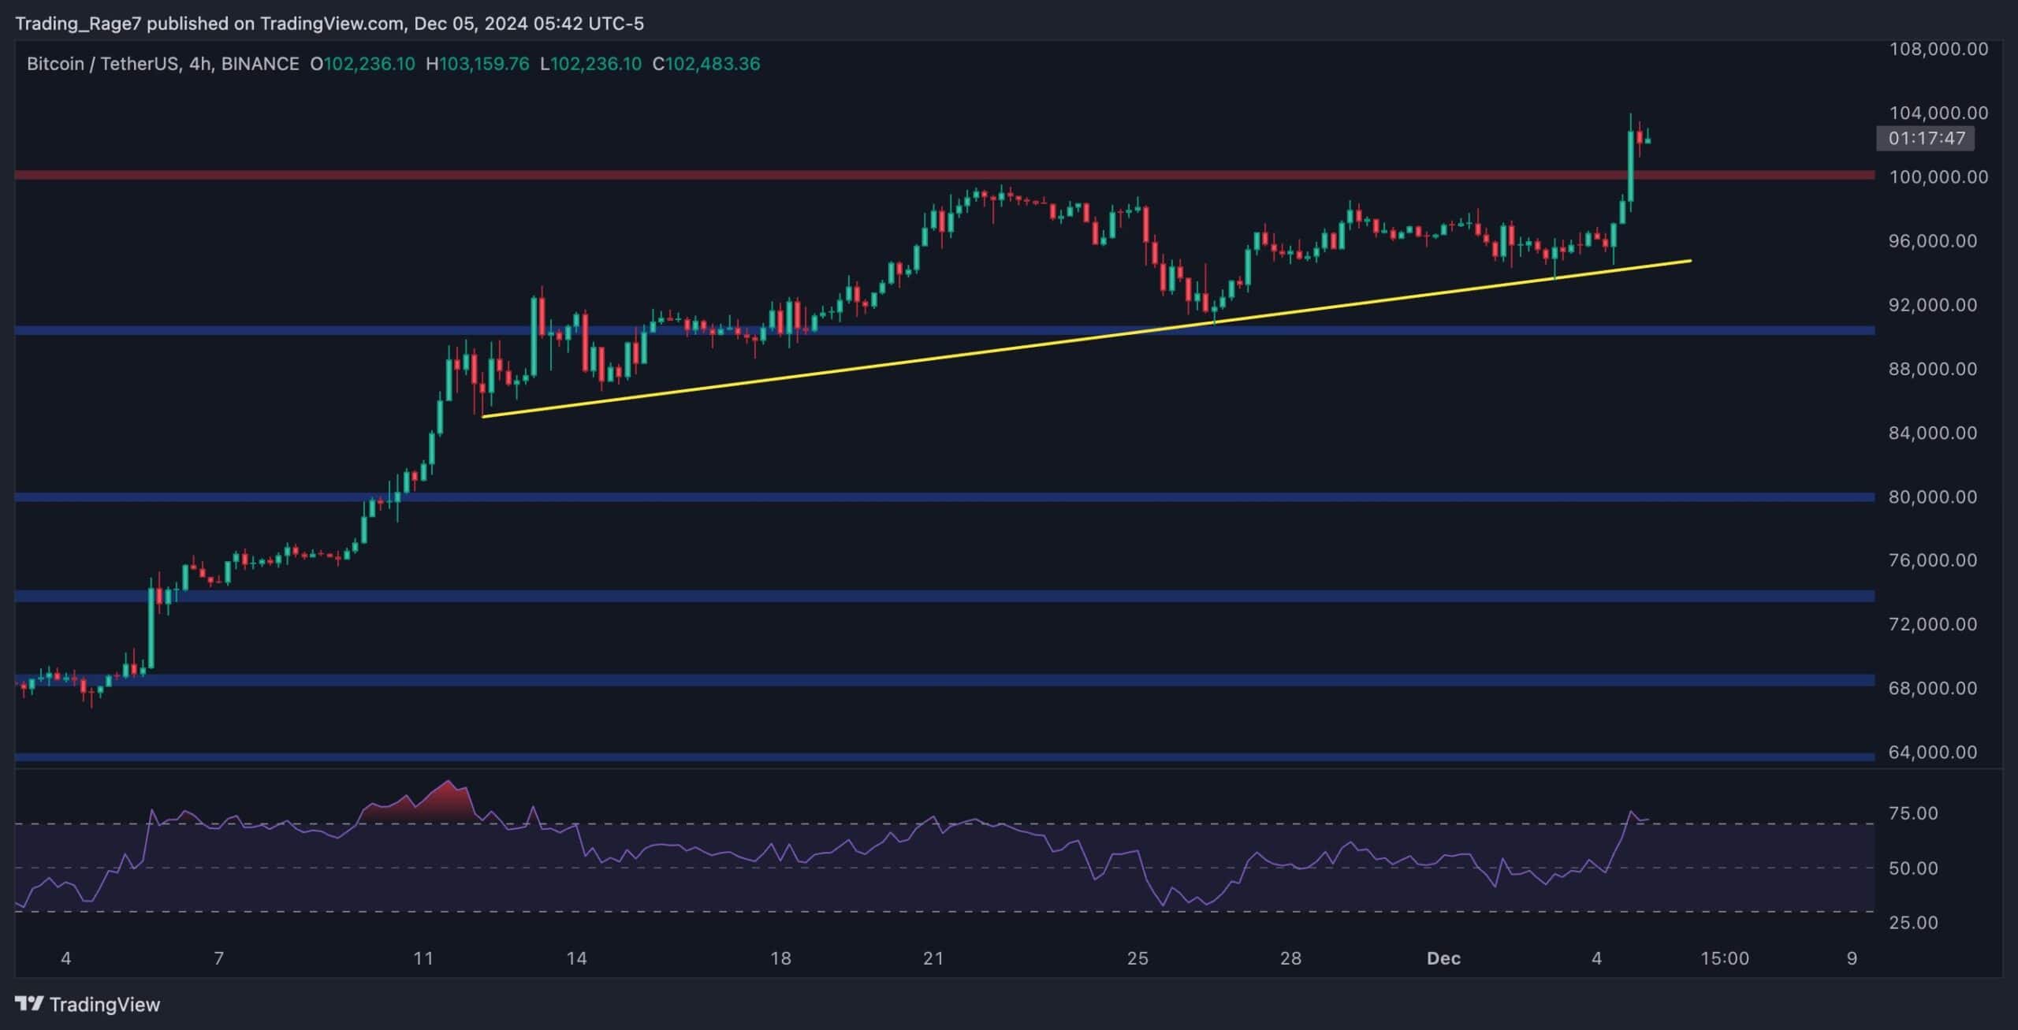This screenshot has width=2018, height=1030.
Task: Click the date label 11 on time axis
Action: (x=423, y=958)
